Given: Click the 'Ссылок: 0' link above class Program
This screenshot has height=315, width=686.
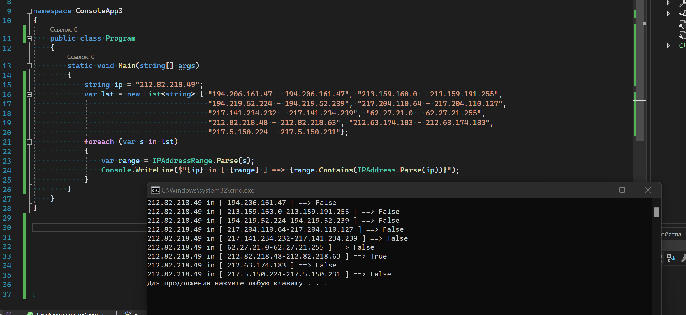Looking at the screenshot, I should click(x=64, y=30).
